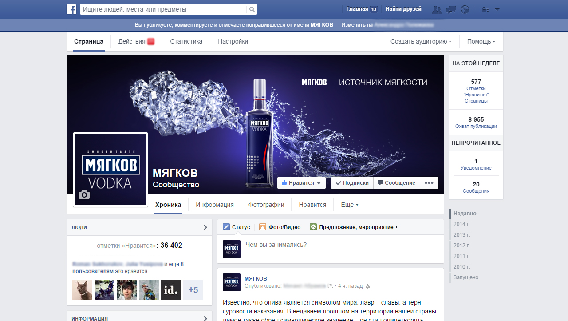Expand the ЛЮДИ section chevron
The image size is (568, 321).
click(x=205, y=227)
